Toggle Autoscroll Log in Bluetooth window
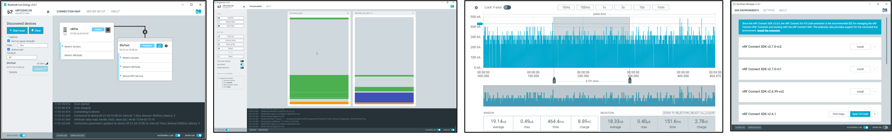Viewport: 892px width, 140px height. point(178,135)
